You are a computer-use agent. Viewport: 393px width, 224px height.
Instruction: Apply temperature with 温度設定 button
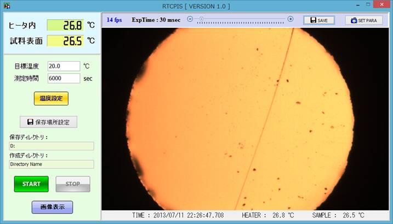pos(51,98)
